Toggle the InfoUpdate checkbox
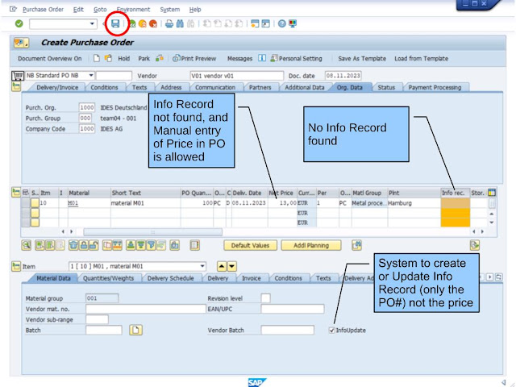The height and width of the screenshot is (387, 516). pos(331,330)
